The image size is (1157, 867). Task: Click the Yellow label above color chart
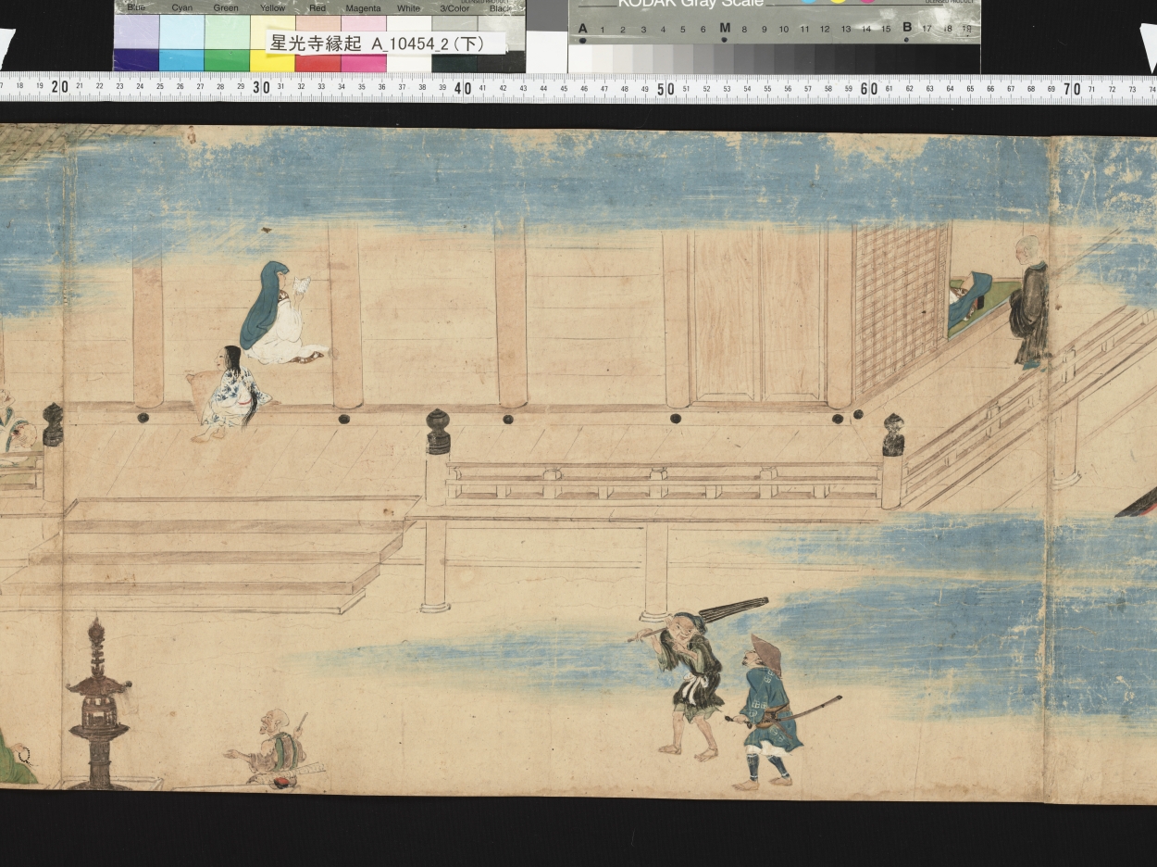point(272,8)
